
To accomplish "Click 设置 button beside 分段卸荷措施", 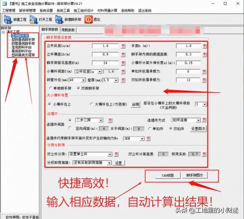I will [119, 163].
